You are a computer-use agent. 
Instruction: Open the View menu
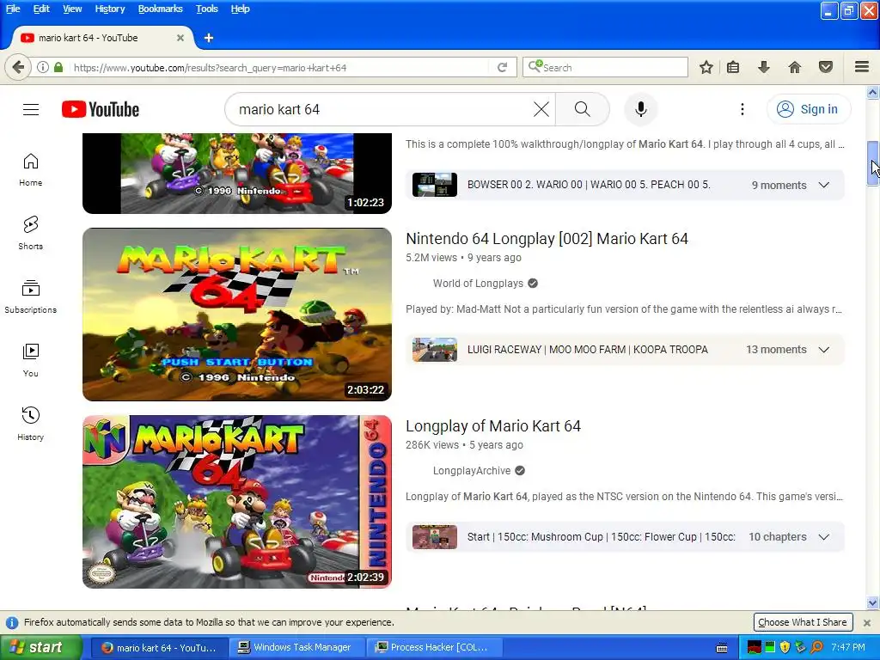(x=72, y=9)
